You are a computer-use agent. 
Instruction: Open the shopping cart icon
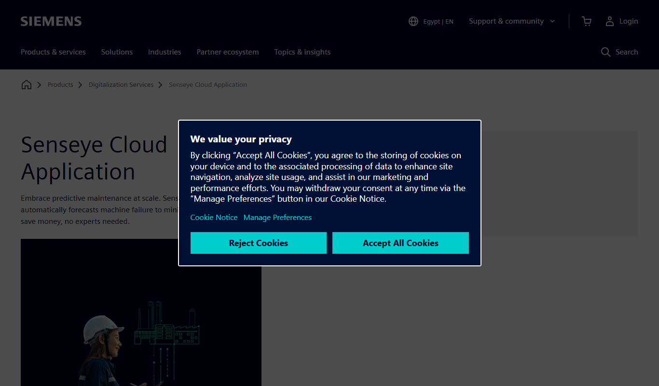(587, 21)
